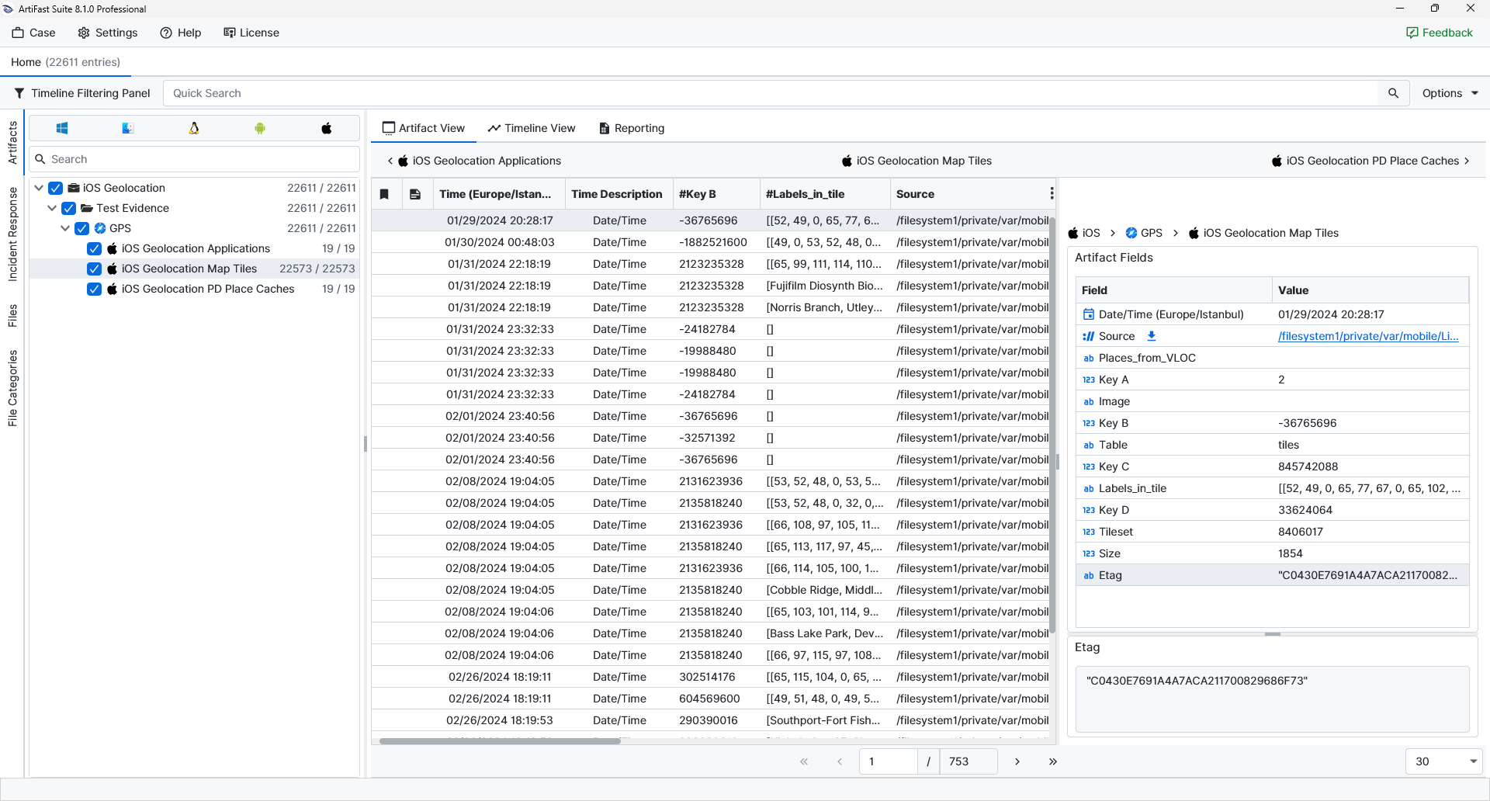Image resolution: width=1490 pixels, height=801 pixels.
Task: Select the macOS Finder artifacts icon
Action: (x=128, y=128)
